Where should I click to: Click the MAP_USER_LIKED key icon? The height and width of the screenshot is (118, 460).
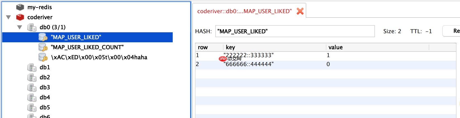pos(43,37)
